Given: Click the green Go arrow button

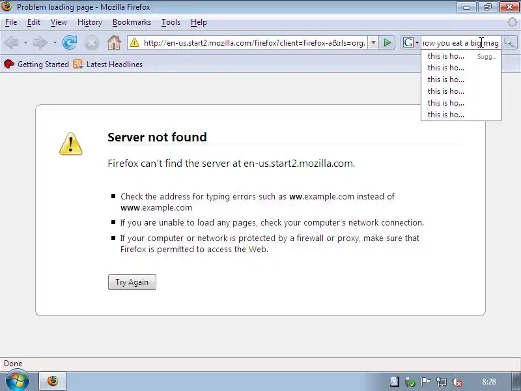Looking at the screenshot, I should click(x=387, y=42).
